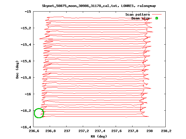Click the -15.6 Dec tick label
This screenshot has width=186, height=139.
click(26, 61)
